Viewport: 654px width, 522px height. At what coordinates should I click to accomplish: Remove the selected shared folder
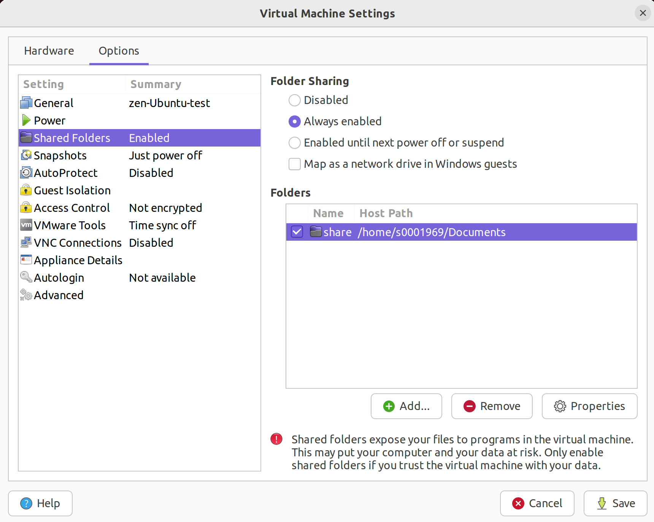click(x=492, y=406)
